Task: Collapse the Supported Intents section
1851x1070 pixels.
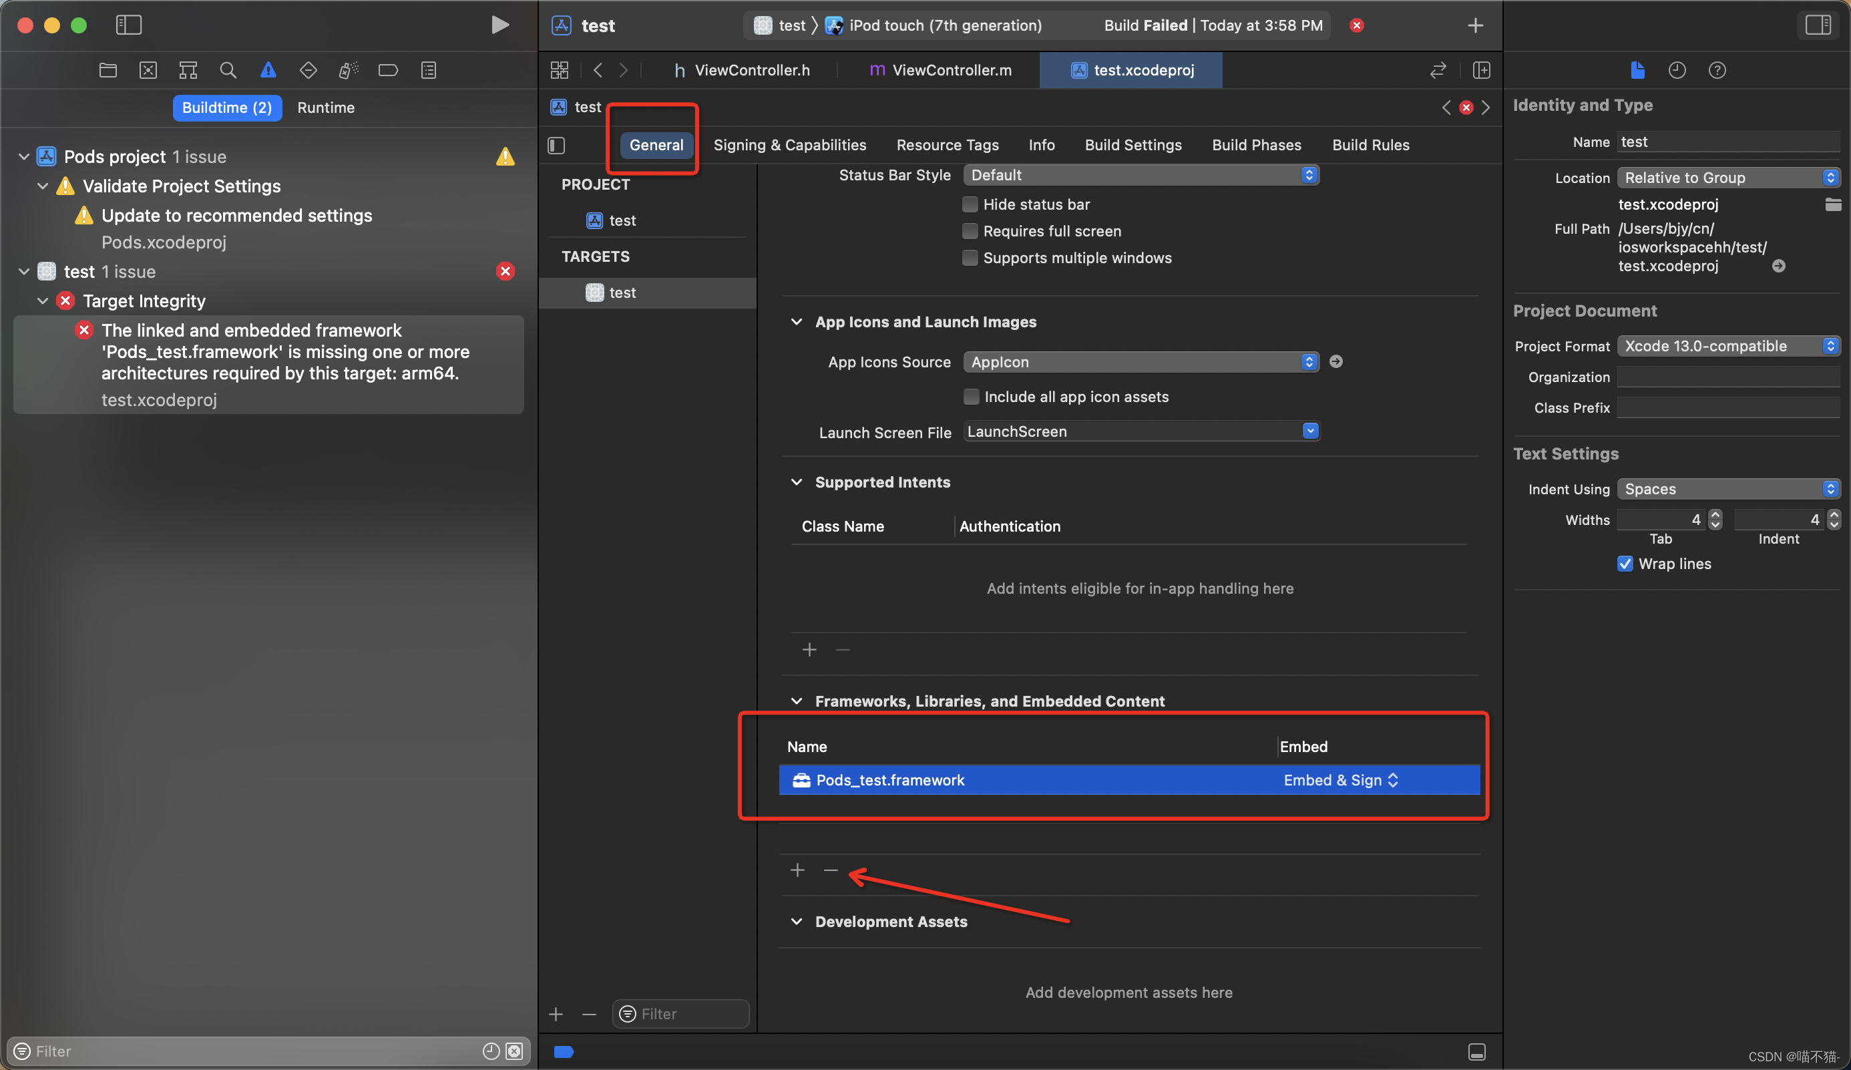Action: click(x=796, y=482)
